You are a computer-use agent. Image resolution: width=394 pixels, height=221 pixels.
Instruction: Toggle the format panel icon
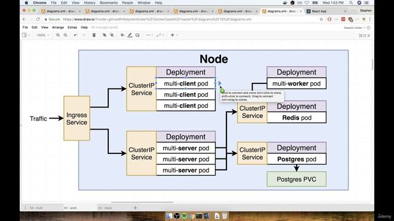coord(364,36)
